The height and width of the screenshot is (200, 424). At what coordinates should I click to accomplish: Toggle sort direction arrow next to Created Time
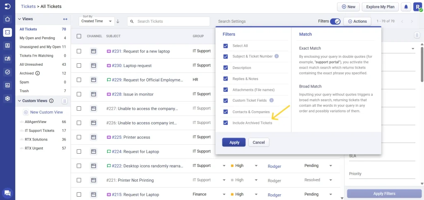click(118, 21)
